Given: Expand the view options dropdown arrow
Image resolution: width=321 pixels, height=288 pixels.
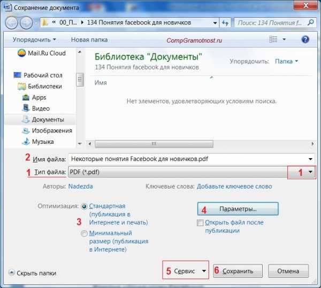Looking at the screenshot, I should [x=284, y=39].
